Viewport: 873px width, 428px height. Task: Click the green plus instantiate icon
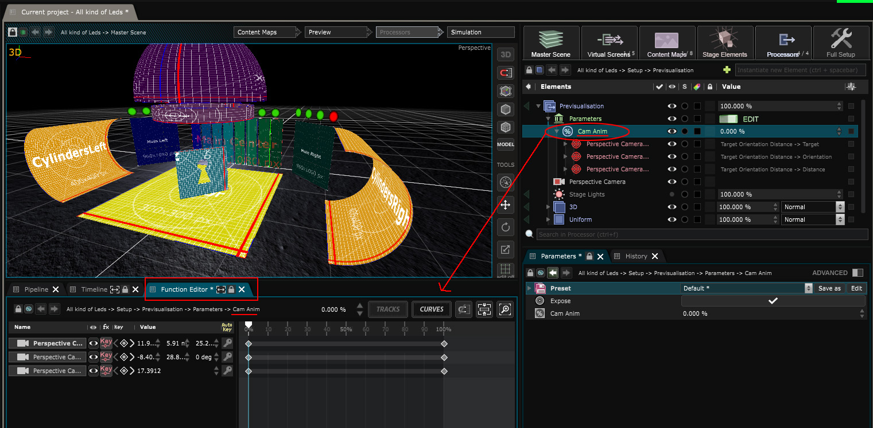point(727,70)
